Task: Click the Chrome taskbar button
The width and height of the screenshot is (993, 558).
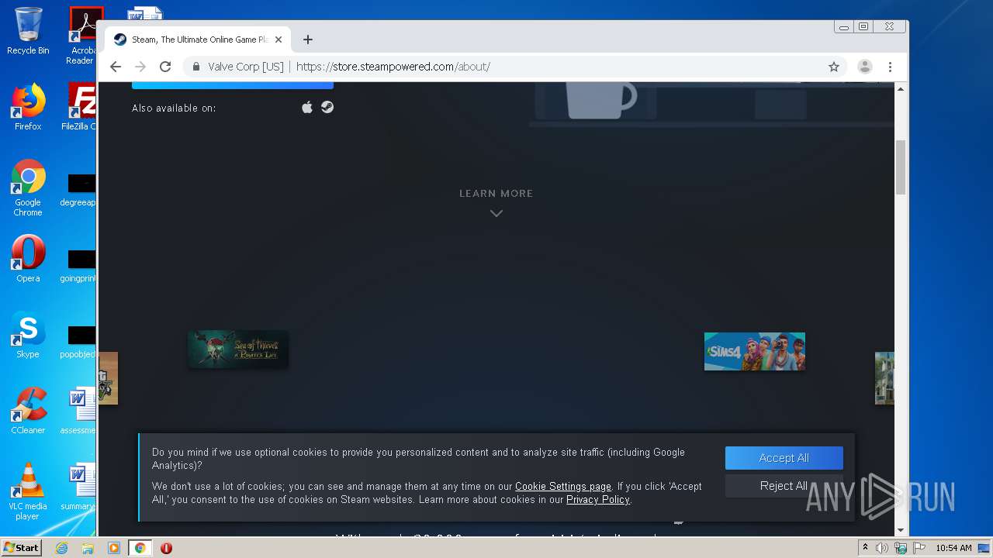Action: pyautogui.click(x=140, y=548)
